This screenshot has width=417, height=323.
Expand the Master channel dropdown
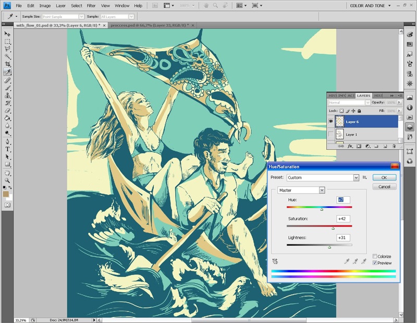coord(322,190)
